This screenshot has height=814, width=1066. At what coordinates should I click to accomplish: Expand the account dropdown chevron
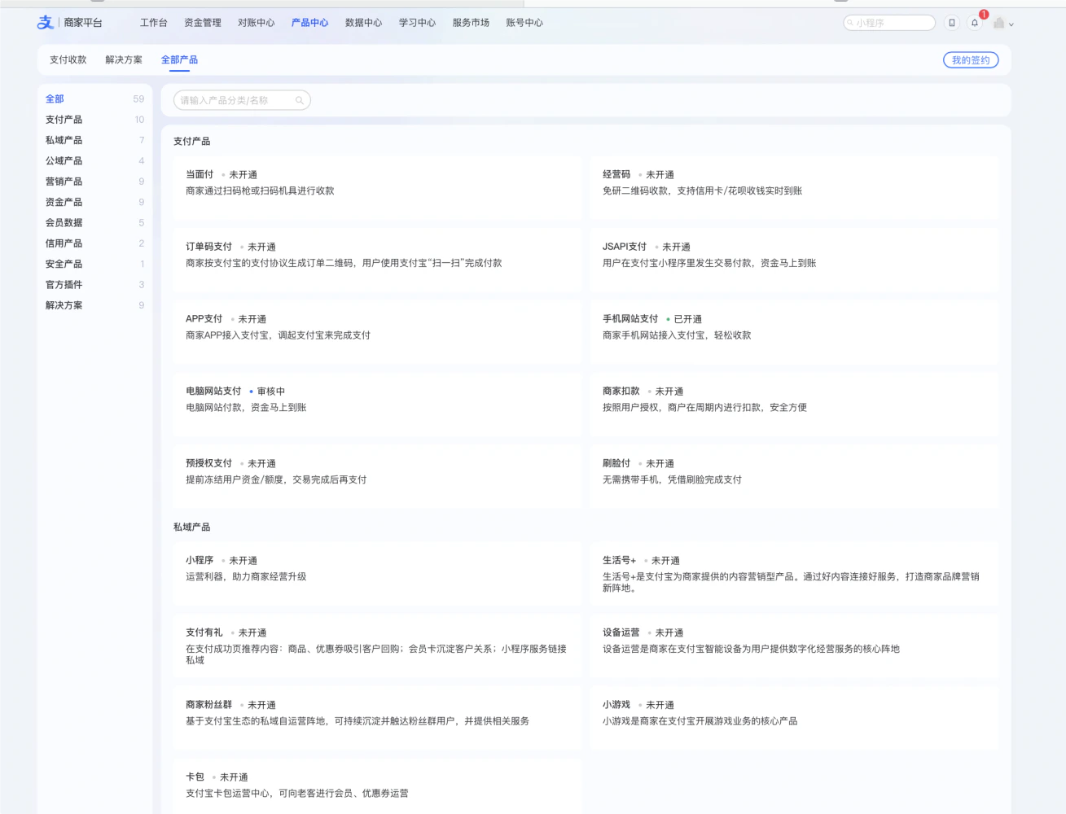1011,24
